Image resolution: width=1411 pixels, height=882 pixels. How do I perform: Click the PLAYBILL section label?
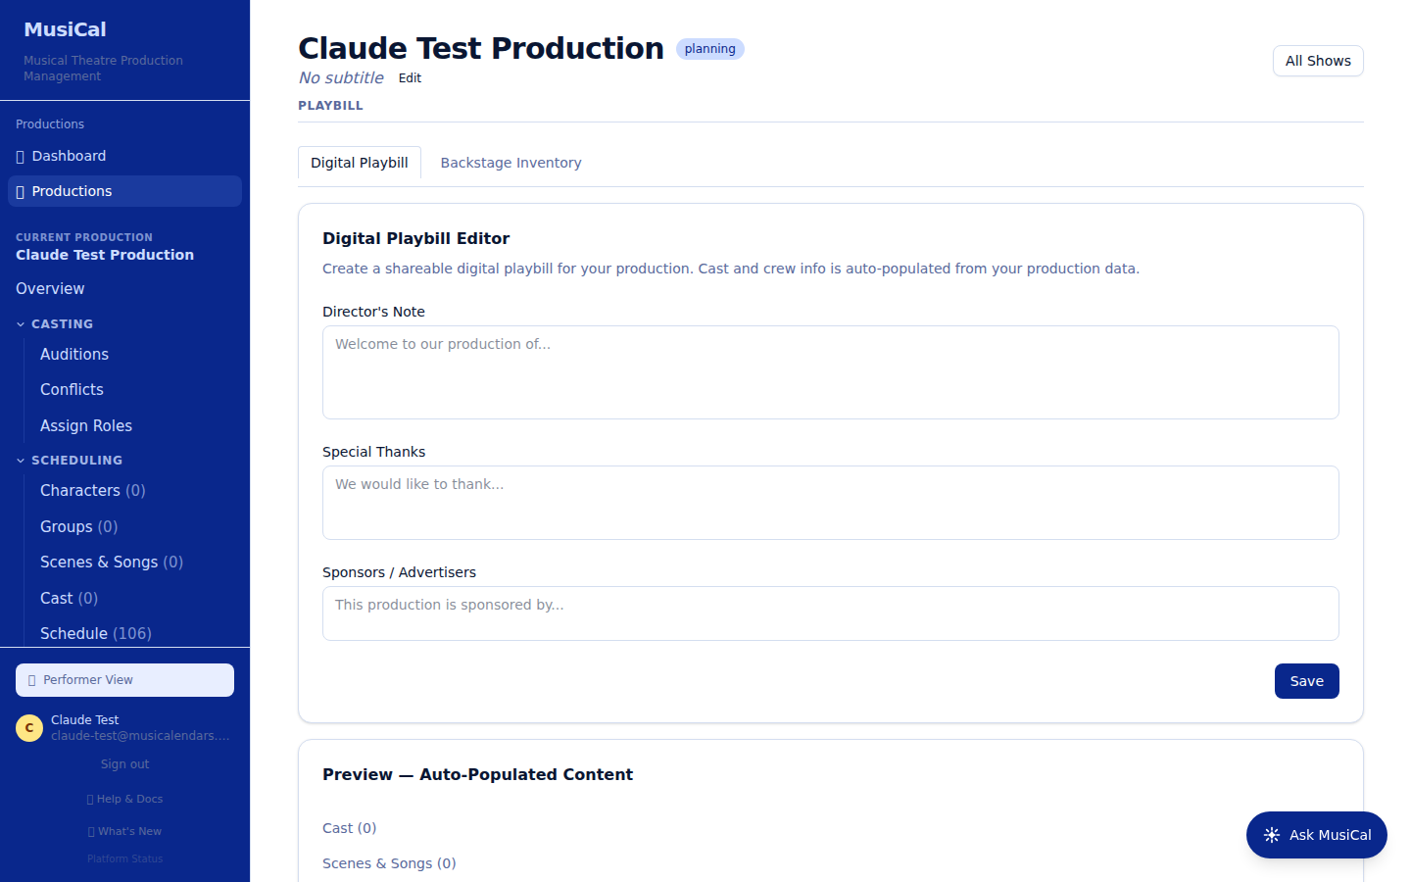pos(330,106)
